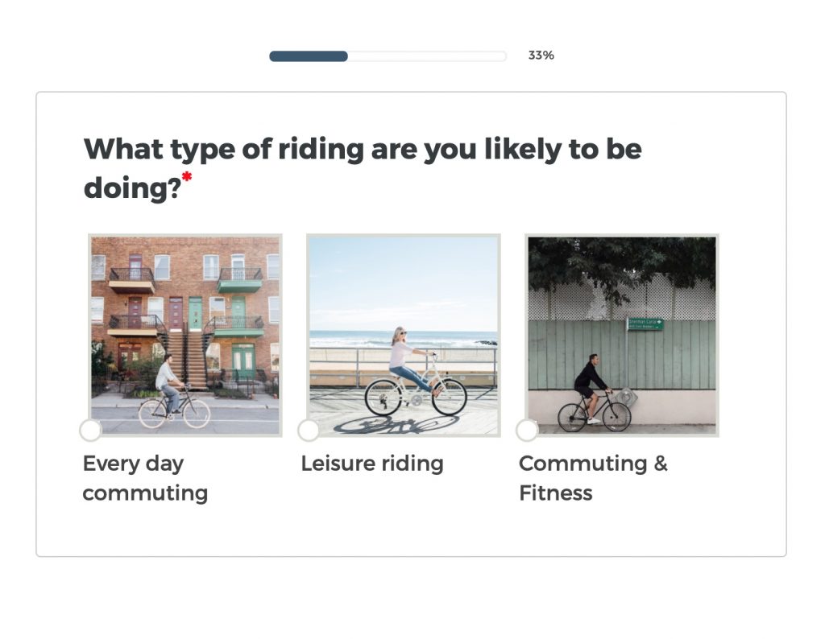This screenshot has width=825, height=639.
Task: Click the 33% progress percentage
Action: [x=541, y=56]
